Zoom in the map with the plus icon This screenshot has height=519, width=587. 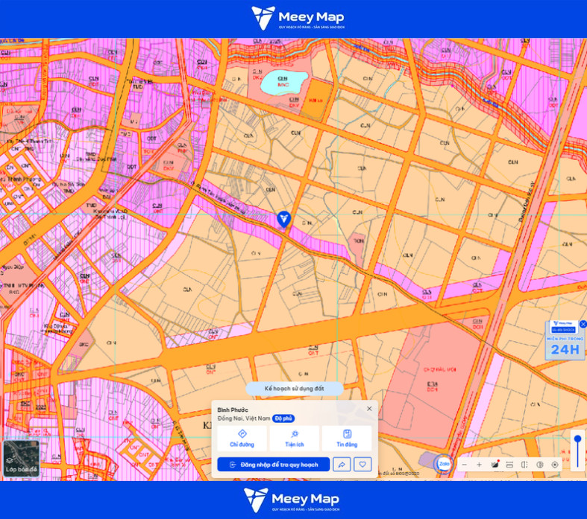(x=479, y=465)
